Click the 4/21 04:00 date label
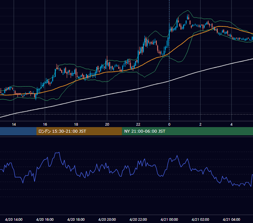Viewport: 253px width, 223px height. coord(231,219)
